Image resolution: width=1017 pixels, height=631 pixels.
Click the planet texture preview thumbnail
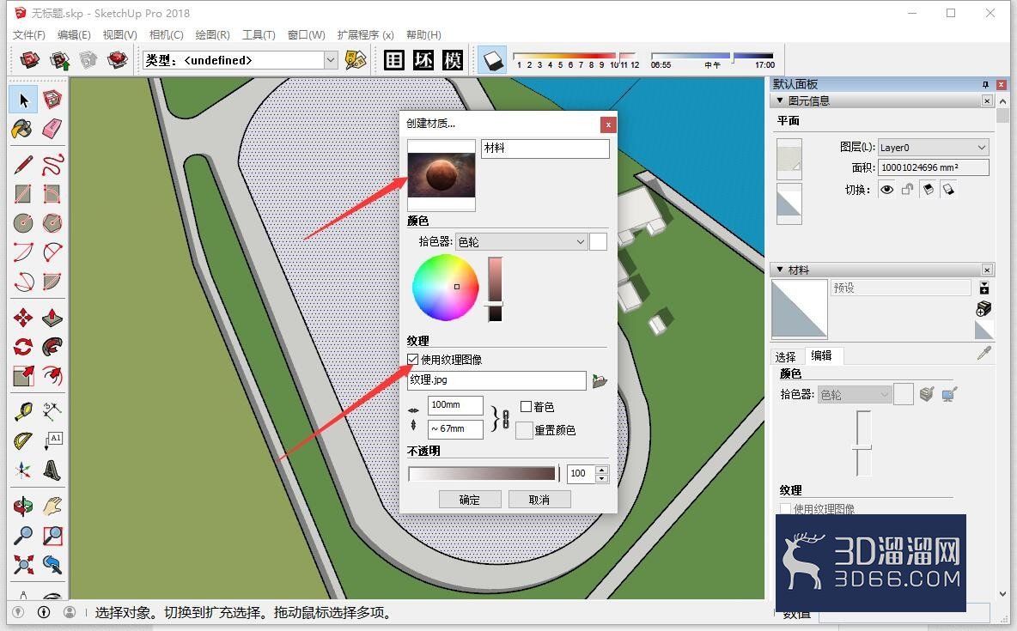pos(441,175)
